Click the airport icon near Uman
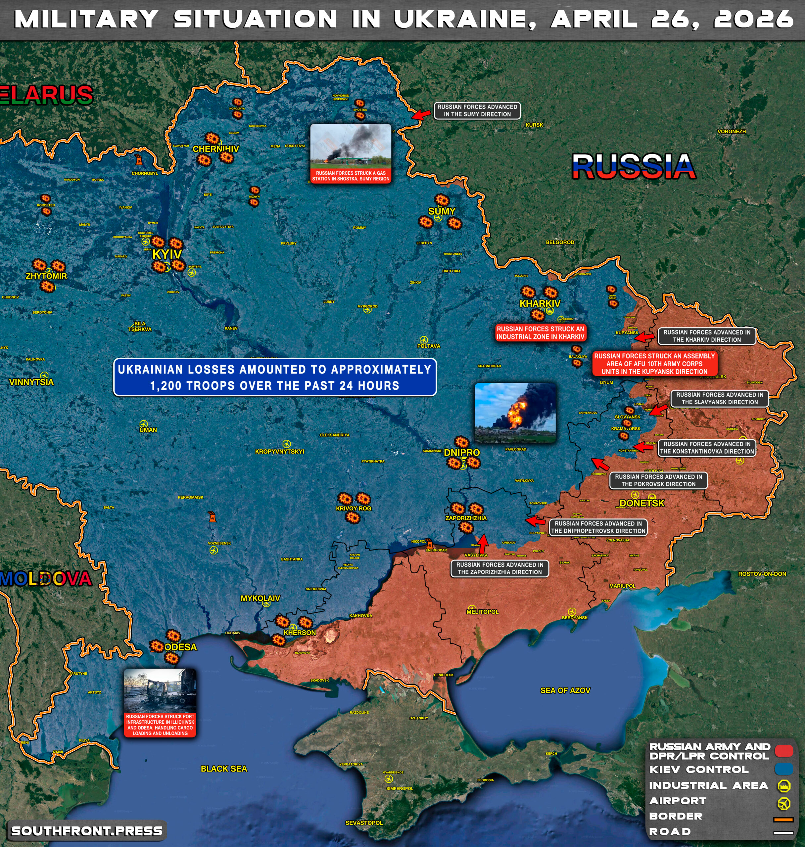805x847 pixels. [143, 424]
